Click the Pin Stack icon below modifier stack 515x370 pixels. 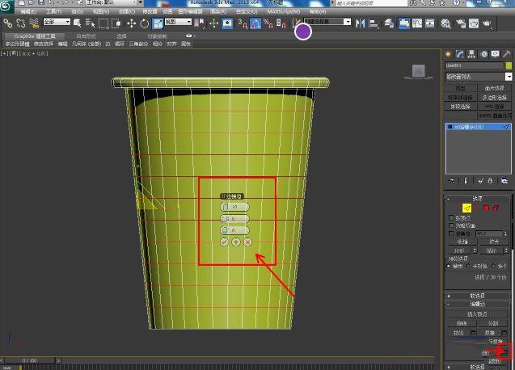point(452,181)
